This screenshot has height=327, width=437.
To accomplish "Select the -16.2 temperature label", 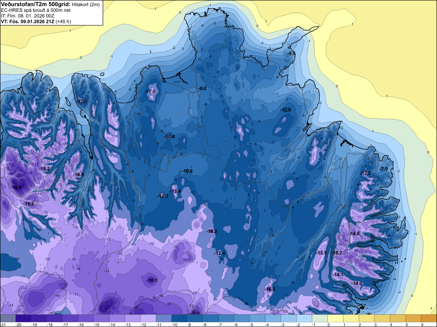I will (212, 231).
